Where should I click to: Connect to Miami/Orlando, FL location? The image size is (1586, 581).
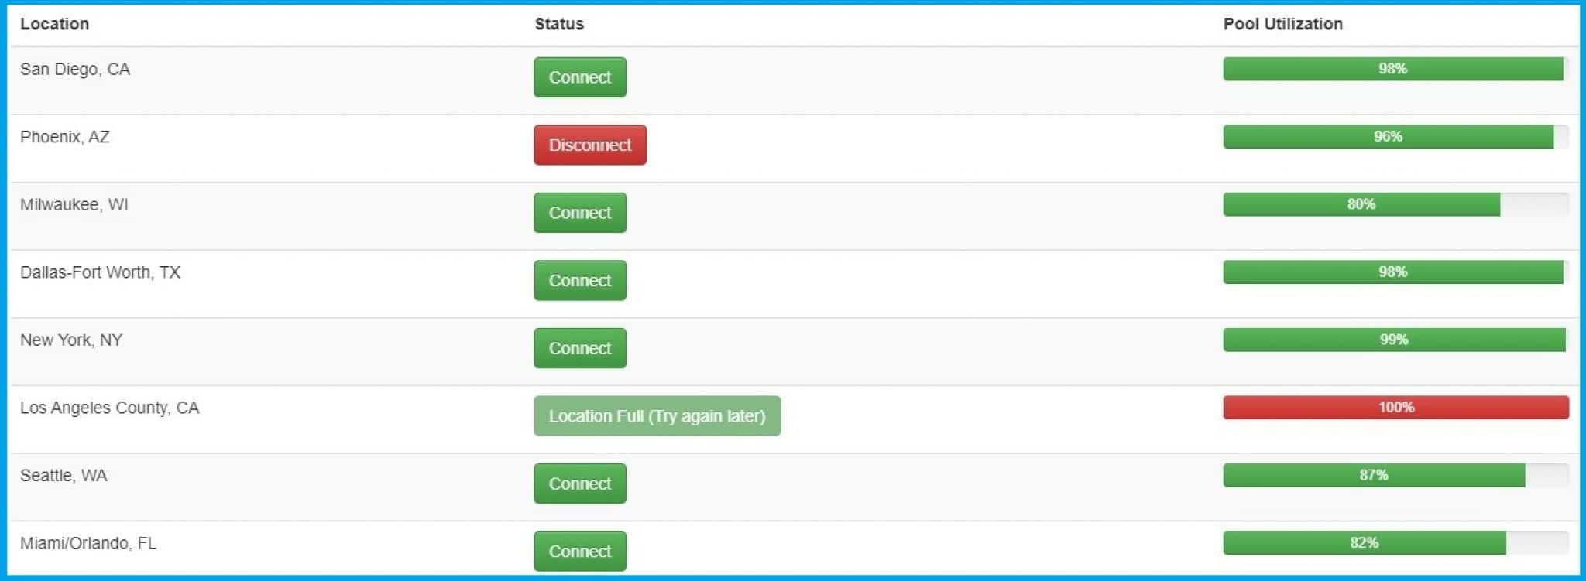[x=579, y=551]
